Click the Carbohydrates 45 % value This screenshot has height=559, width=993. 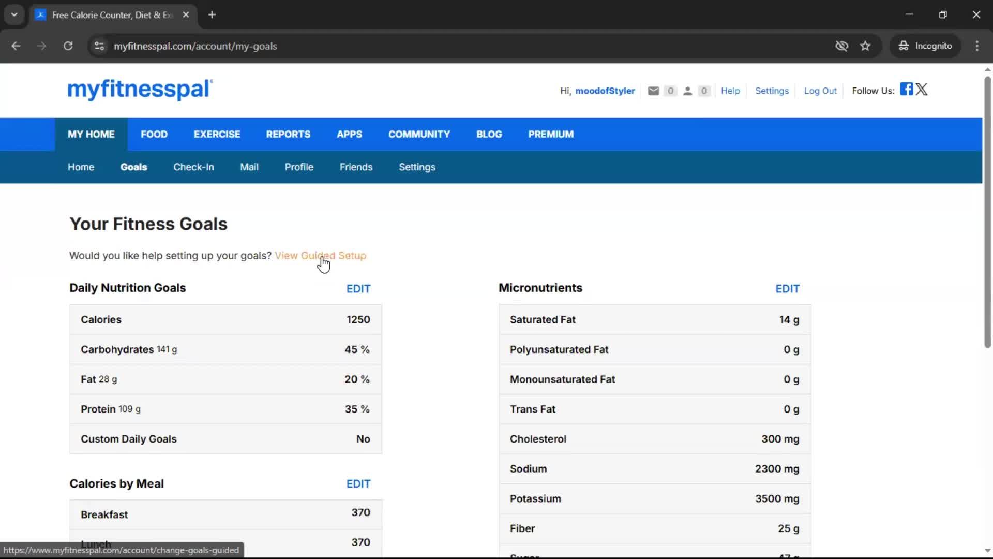(357, 350)
